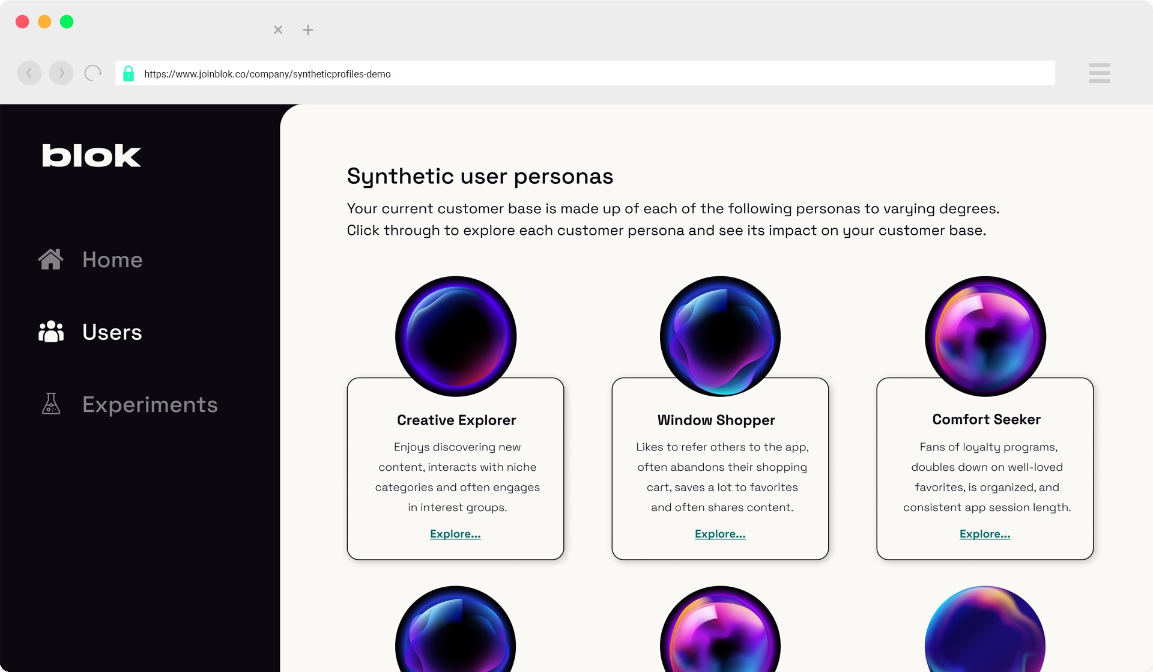Viewport: 1153px width, 672px height.
Task: Open the browser hamburger menu
Action: point(1100,74)
